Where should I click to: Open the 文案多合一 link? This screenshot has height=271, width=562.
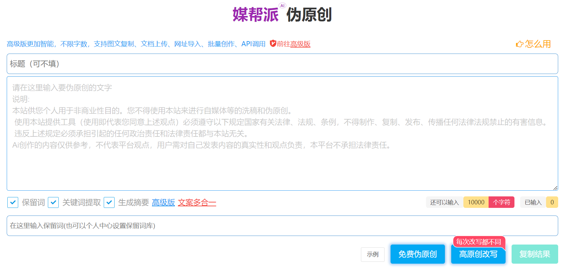197,202
